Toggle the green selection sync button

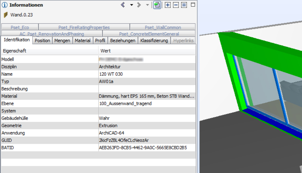[157, 5]
